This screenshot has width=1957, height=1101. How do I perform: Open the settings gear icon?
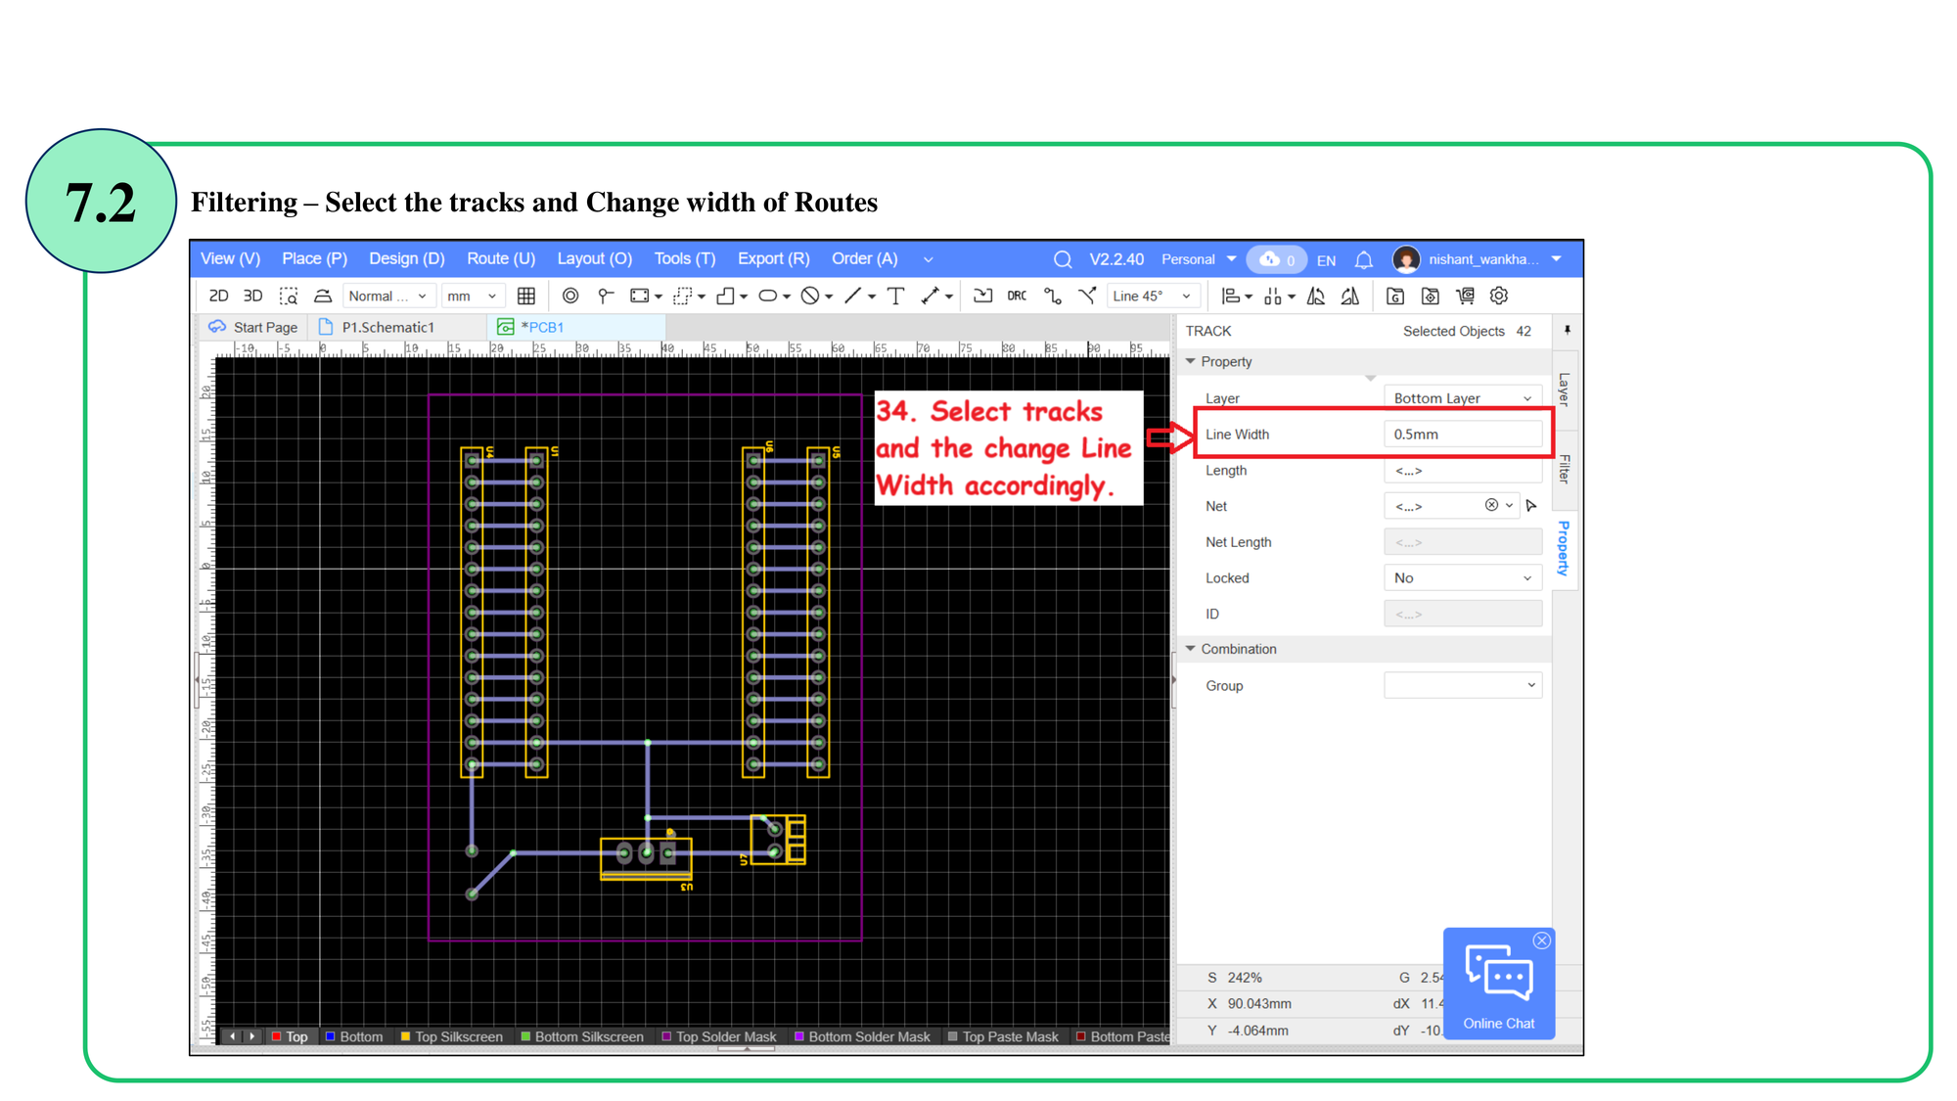1499,296
